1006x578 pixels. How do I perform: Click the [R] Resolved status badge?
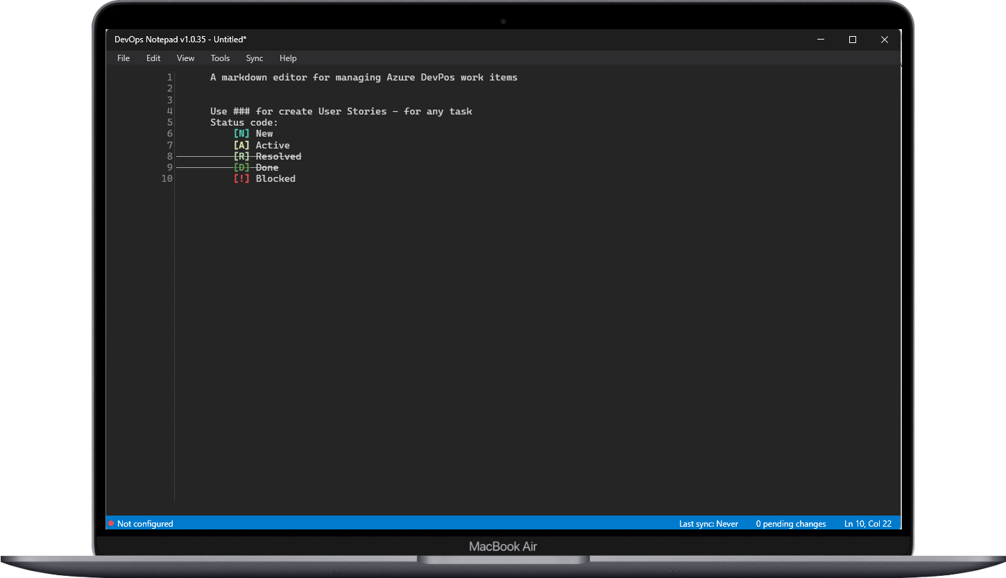[241, 156]
